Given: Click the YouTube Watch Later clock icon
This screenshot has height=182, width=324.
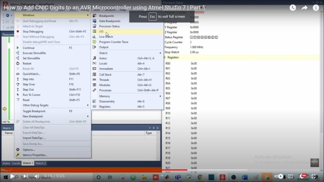Looking at the screenshot, I should tap(293, 8).
